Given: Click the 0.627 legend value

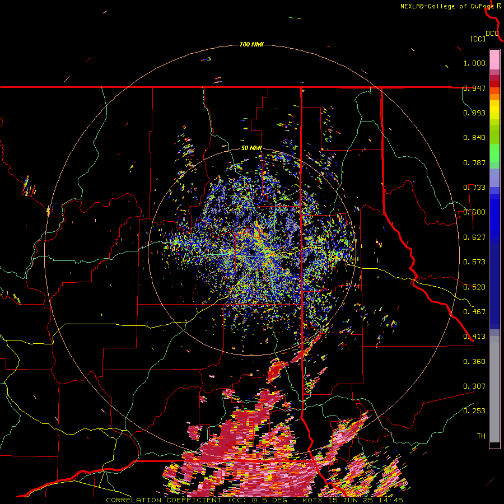Looking at the screenshot, I should click(474, 237).
